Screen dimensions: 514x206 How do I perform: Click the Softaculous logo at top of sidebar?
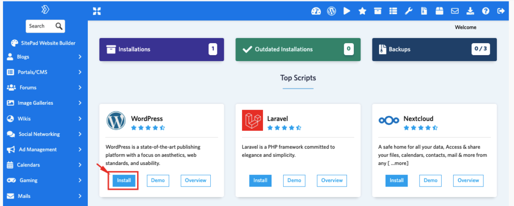tap(45, 10)
